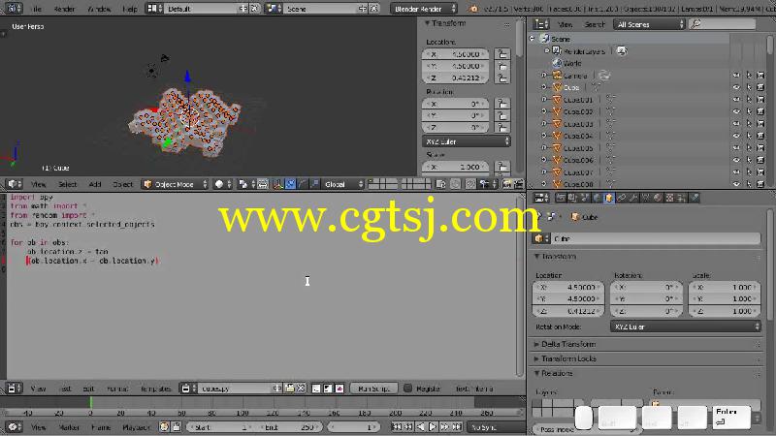
Task: Play the animation forward
Action: click(433, 427)
